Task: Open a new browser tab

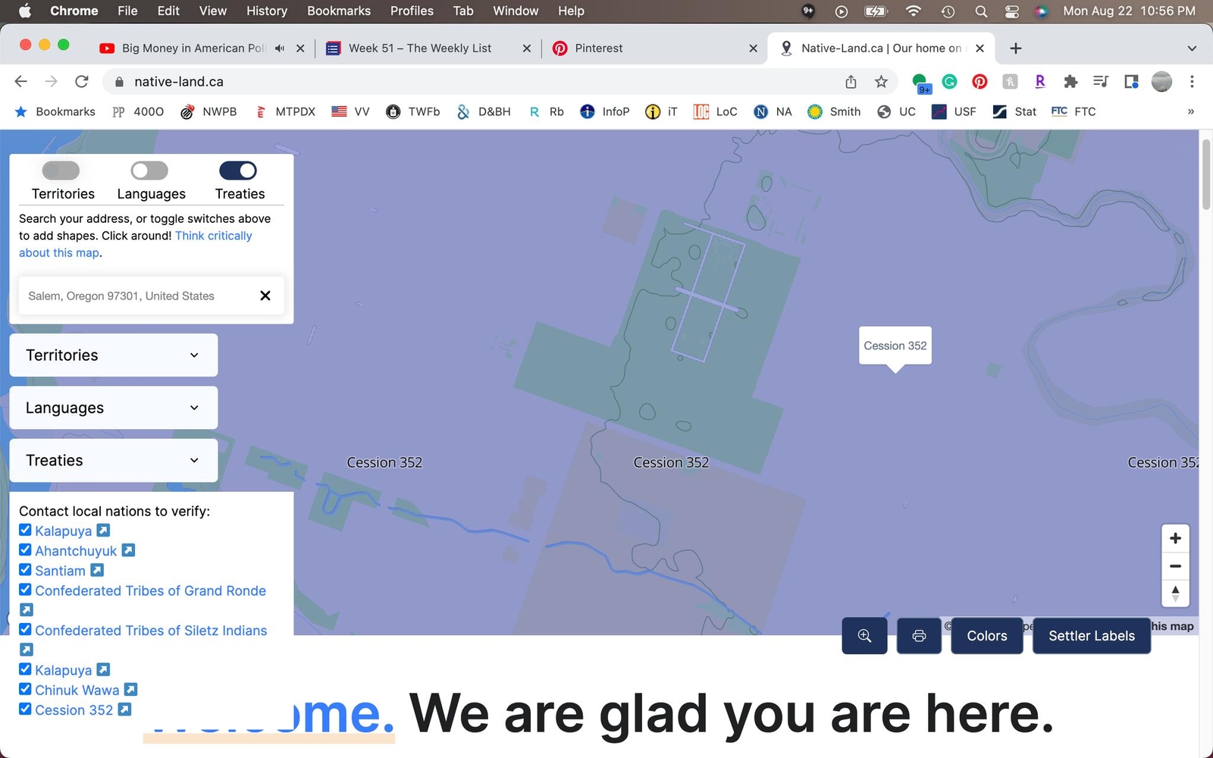Action: point(1016,48)
